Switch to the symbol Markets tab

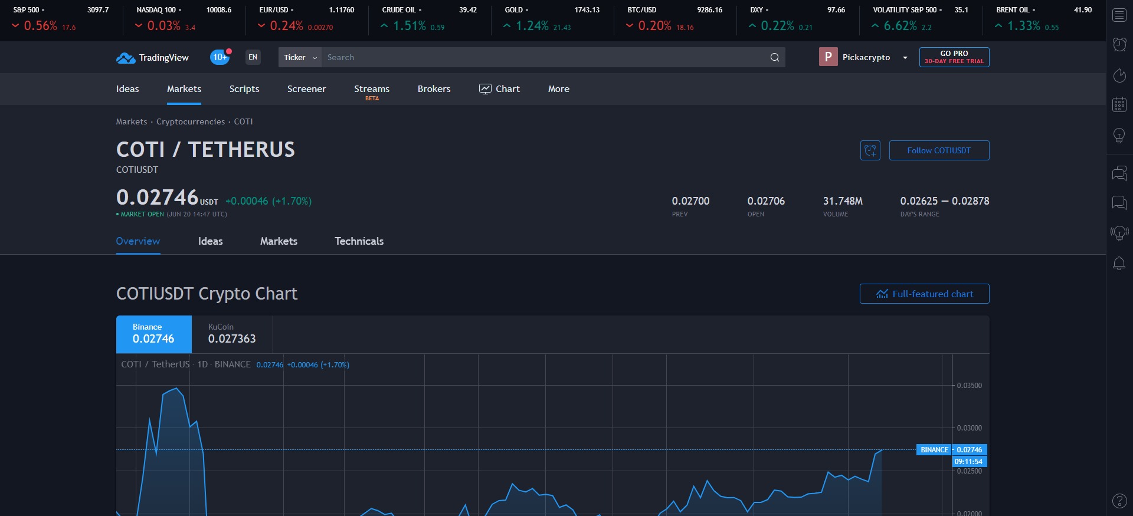click(x=279, y=241)
